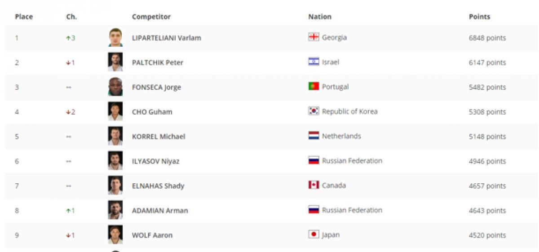Viewport: 539px width, 252px height.
Task: Click the Competitor column header
Action: [x=151, y=17]
